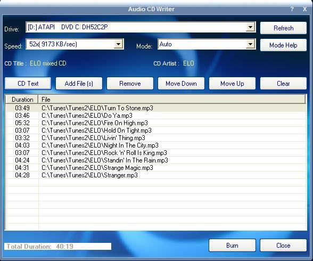Start burning with Burn button
The width and height of the screenshot is (313, 261).
click(232, 245)
